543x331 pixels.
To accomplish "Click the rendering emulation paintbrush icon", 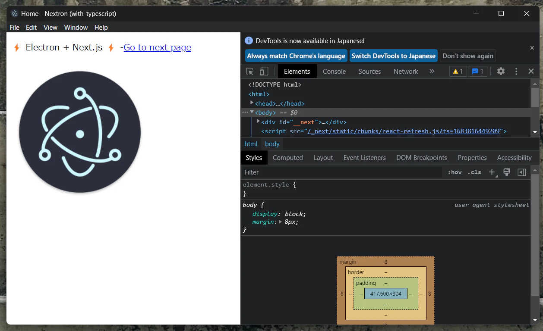I will click(x=507, y=172).
